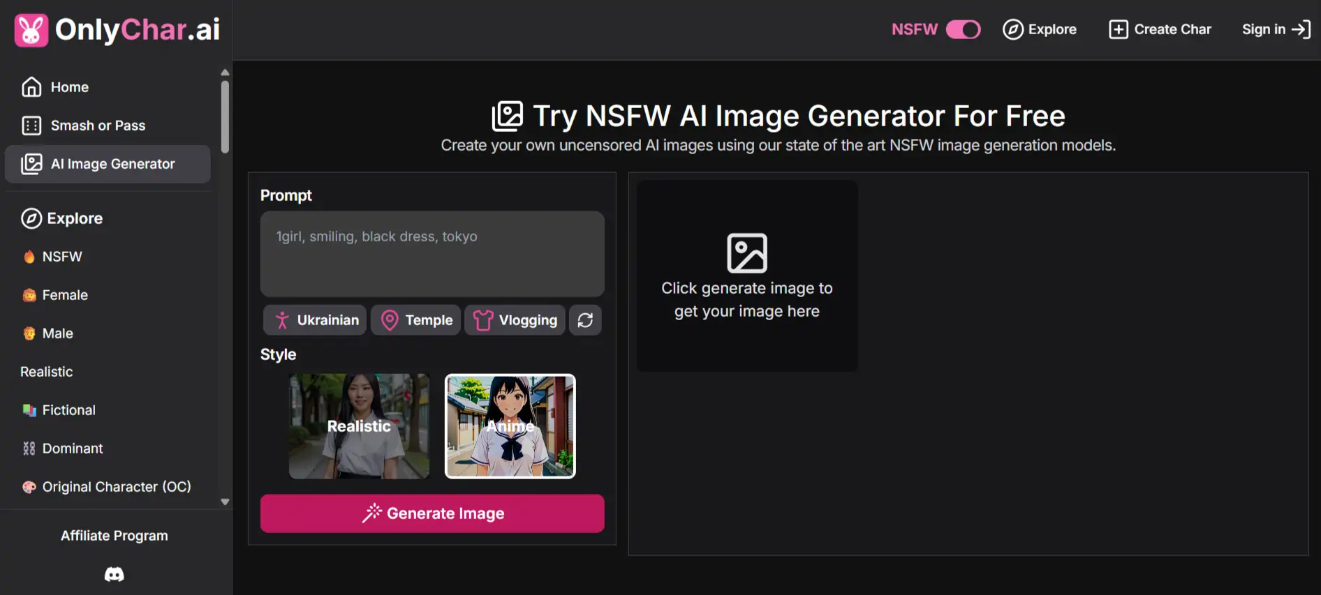Refresh the prompt tag suggestions
The image size is (1321, 595).
pyautogui.click(x=585, y=320)
